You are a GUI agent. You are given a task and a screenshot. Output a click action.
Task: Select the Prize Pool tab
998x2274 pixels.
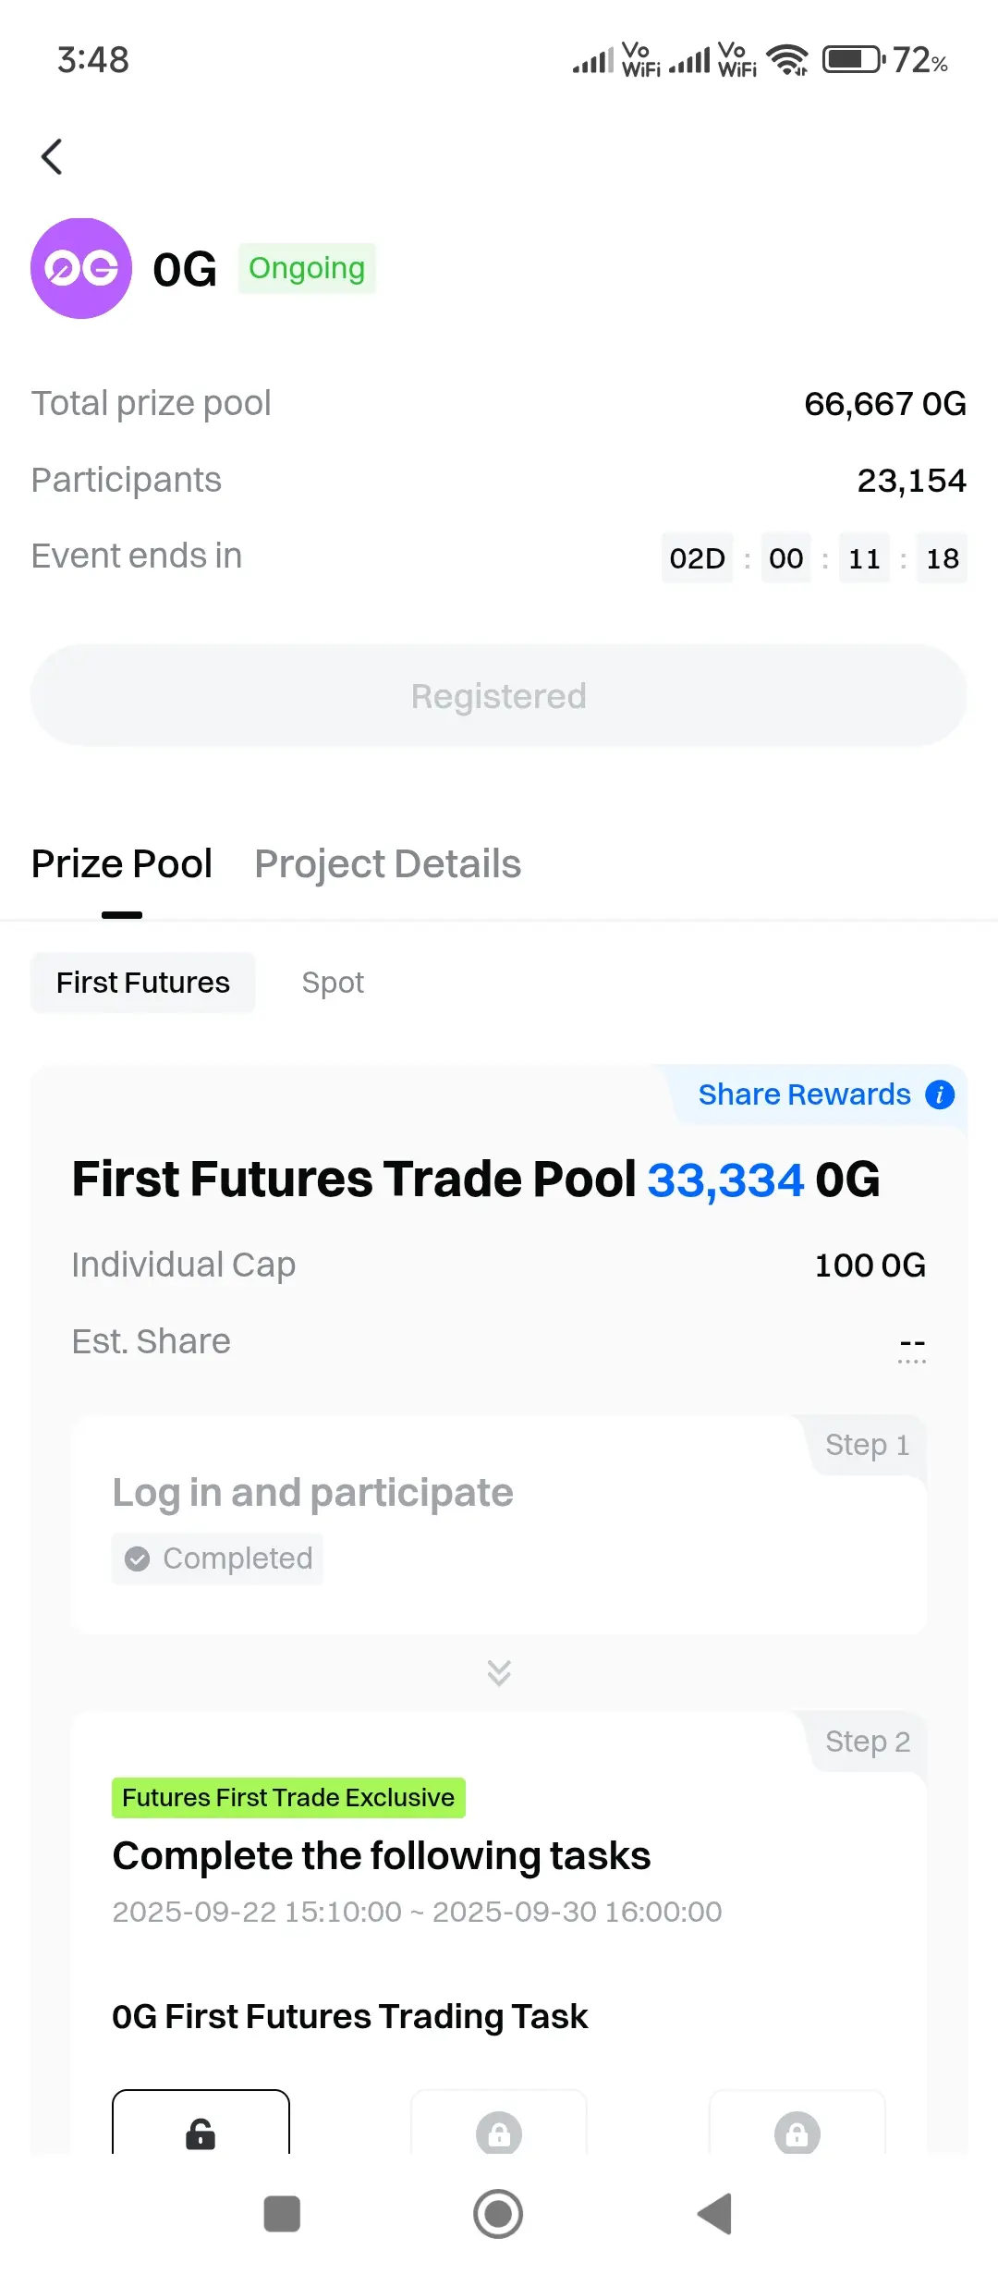coord(122,864)
